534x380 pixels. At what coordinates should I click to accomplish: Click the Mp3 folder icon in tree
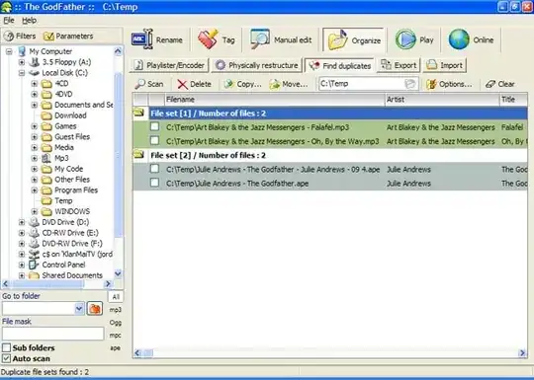[x=46, y=158]
